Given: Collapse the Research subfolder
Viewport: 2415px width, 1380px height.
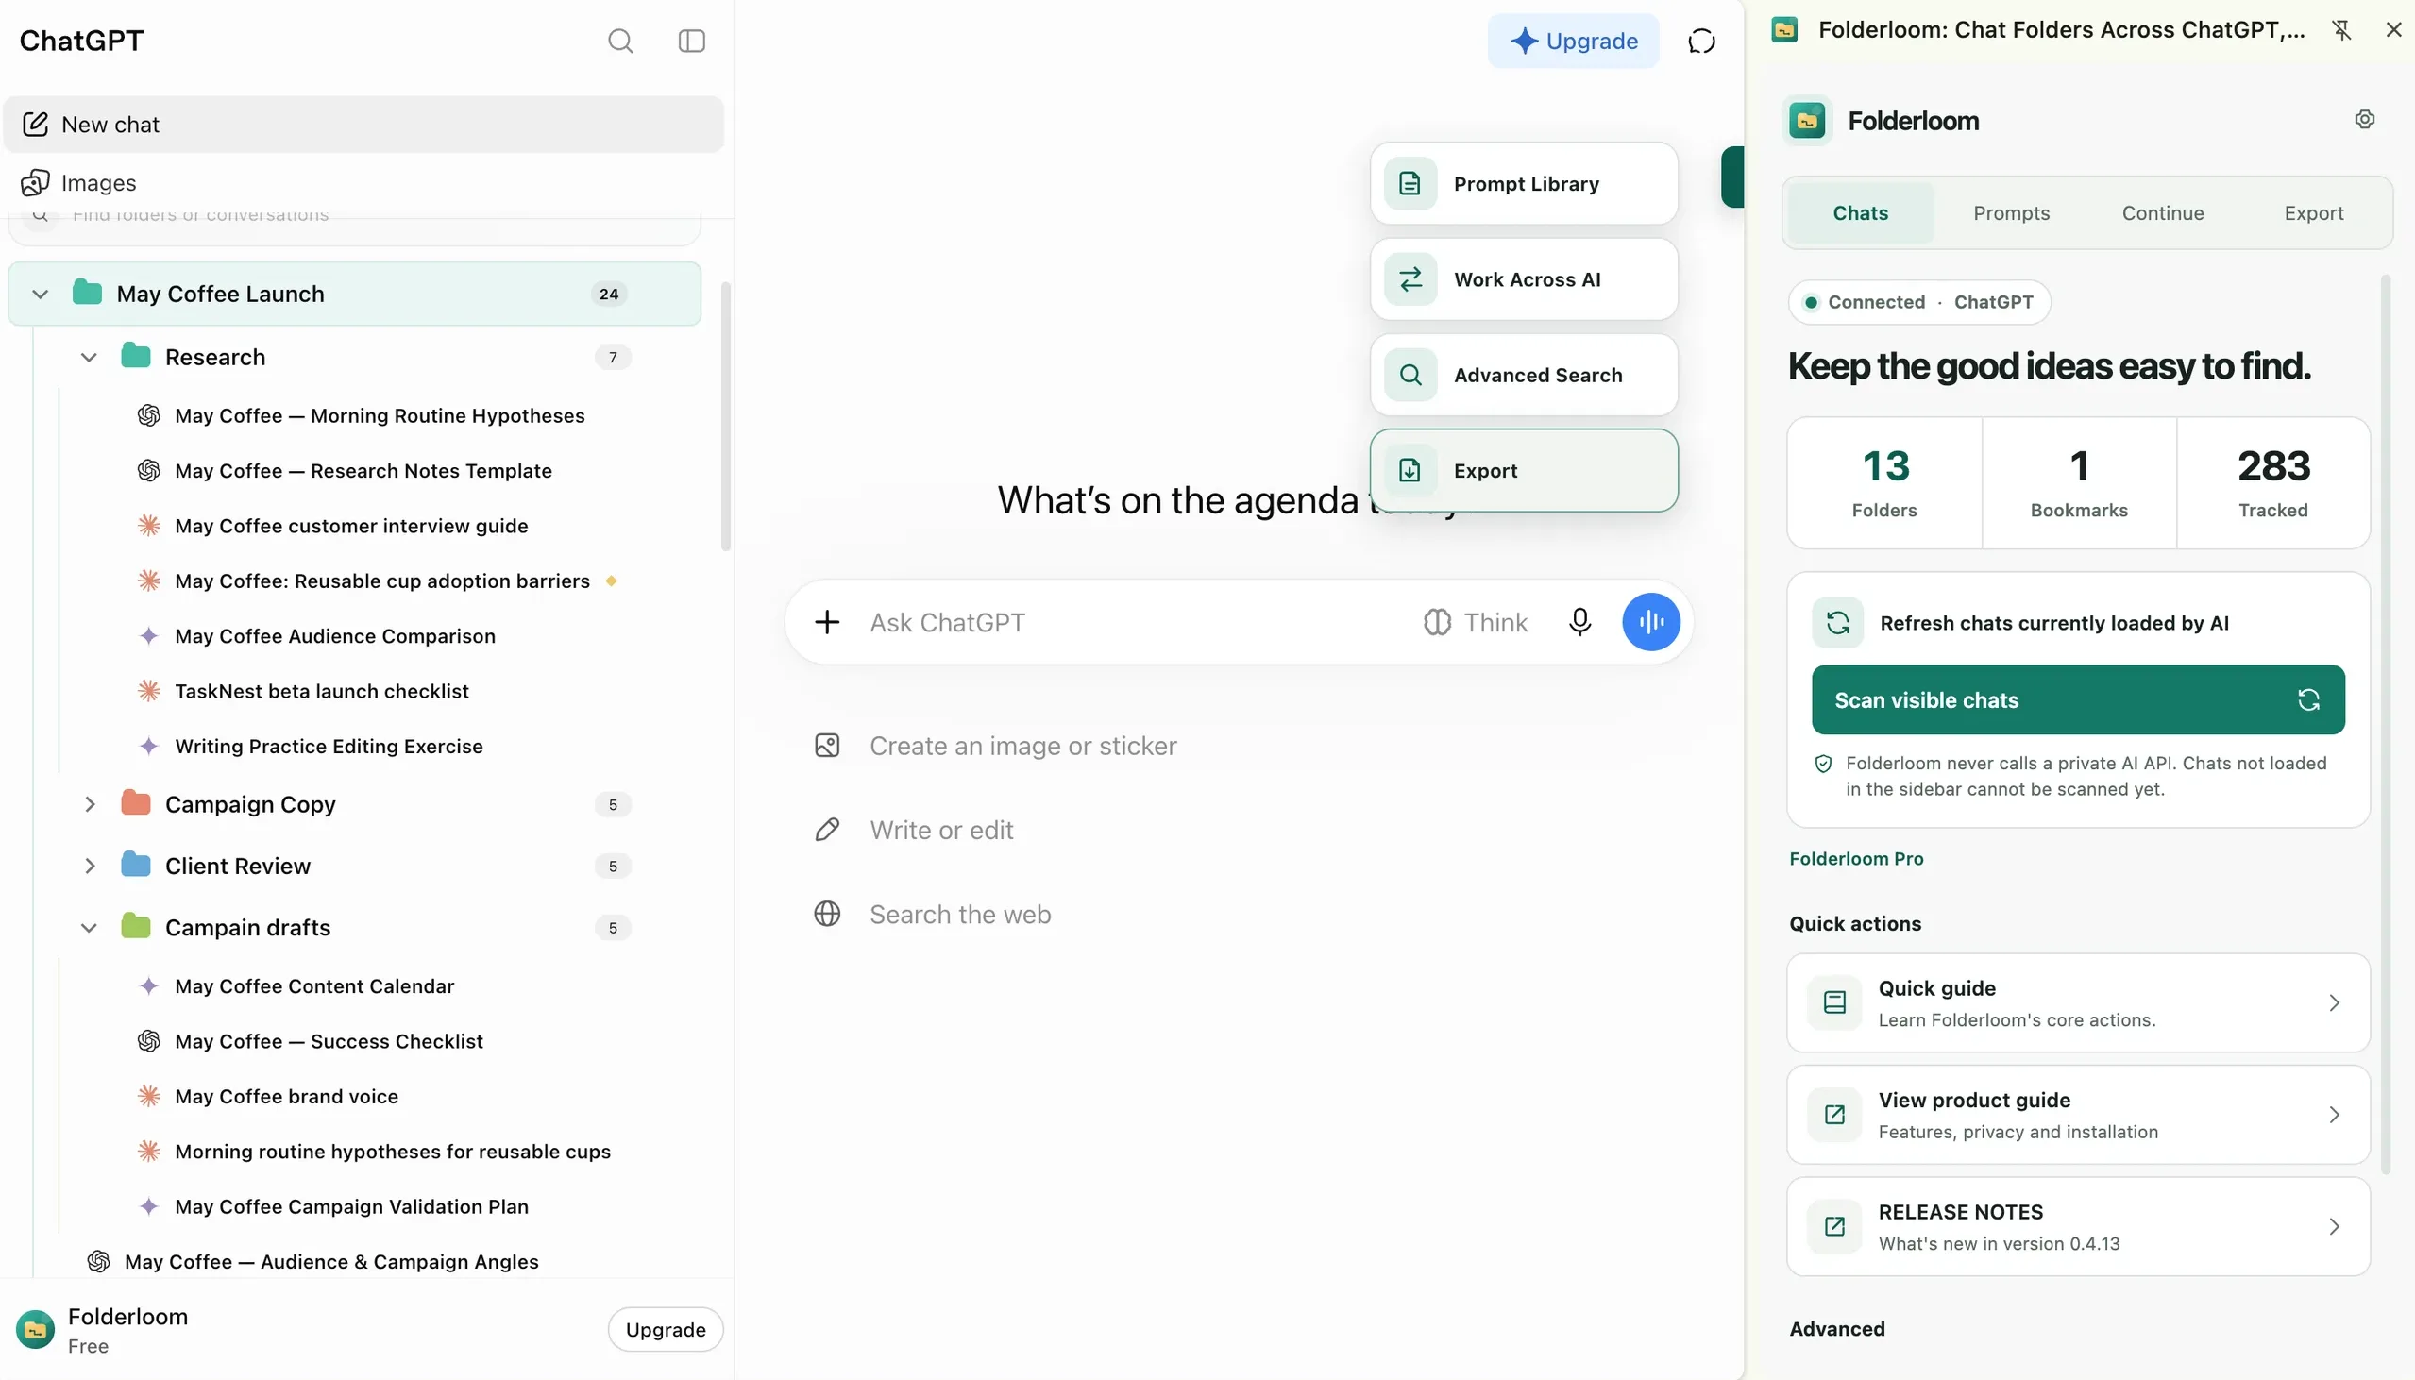Looking at the screenshot, I should [88, 358].
